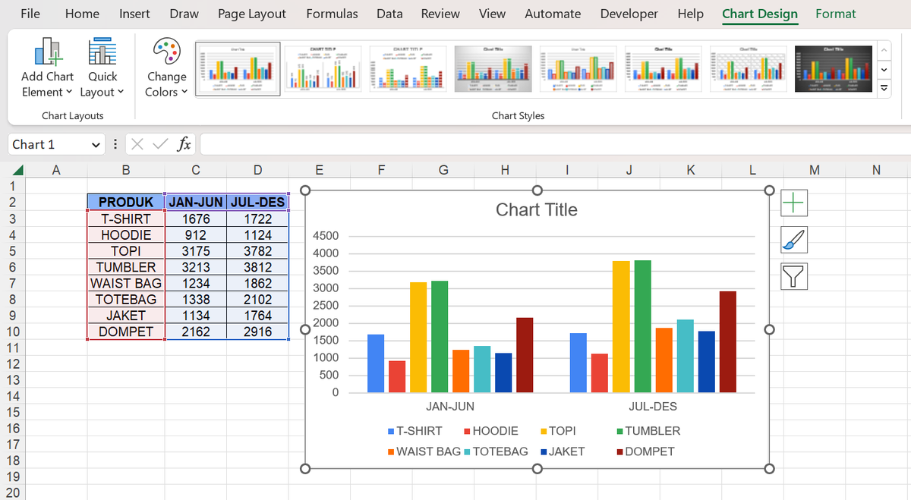Switch to the Page Layout tab
This screenshot has height=500, width=911.
tap(252, 14)
